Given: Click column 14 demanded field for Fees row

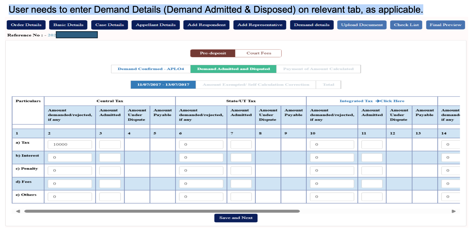Looking at the screenshot, I should [451, 183].
